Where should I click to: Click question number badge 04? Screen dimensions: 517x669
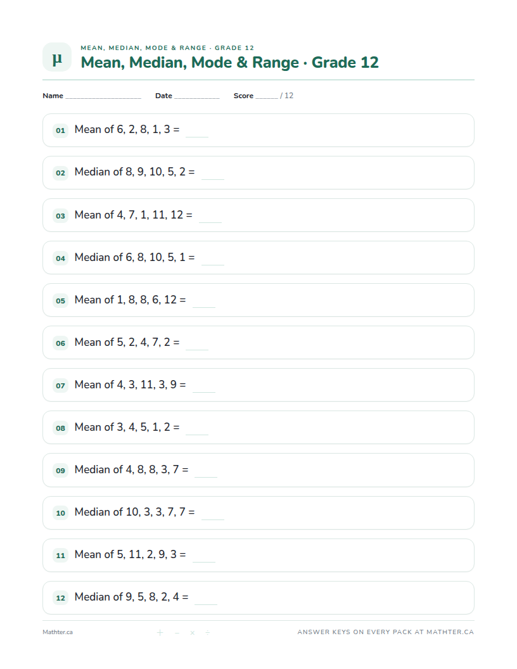click(x=61, y=258)
